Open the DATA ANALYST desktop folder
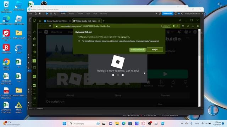This screenshot has width=227, height=127. pyautogui.click(x=19, y=35)
